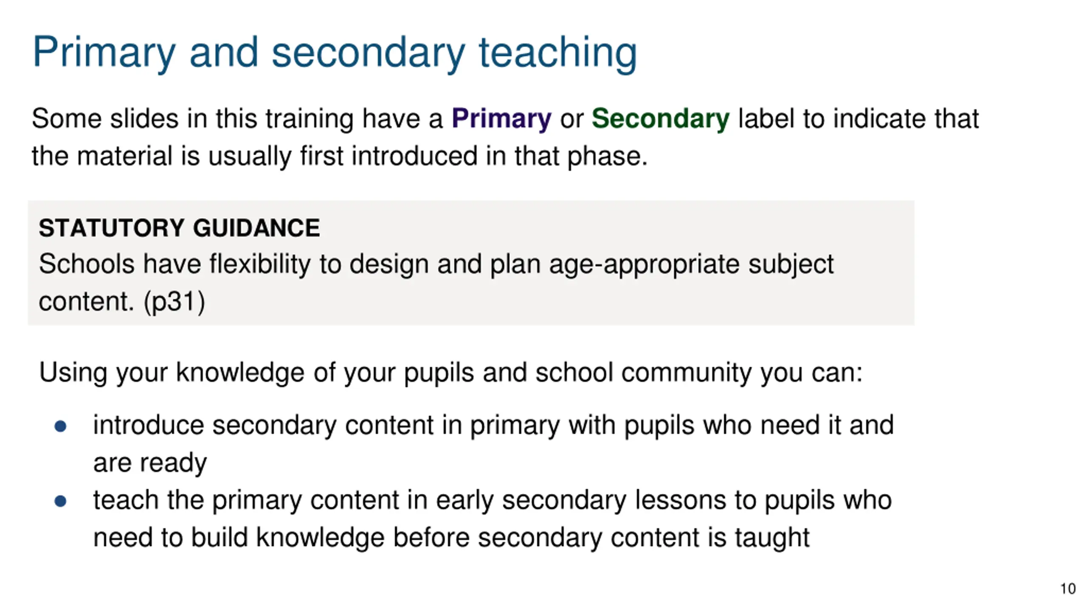Click the gray statutory guidance box

(x=471, y=263)
